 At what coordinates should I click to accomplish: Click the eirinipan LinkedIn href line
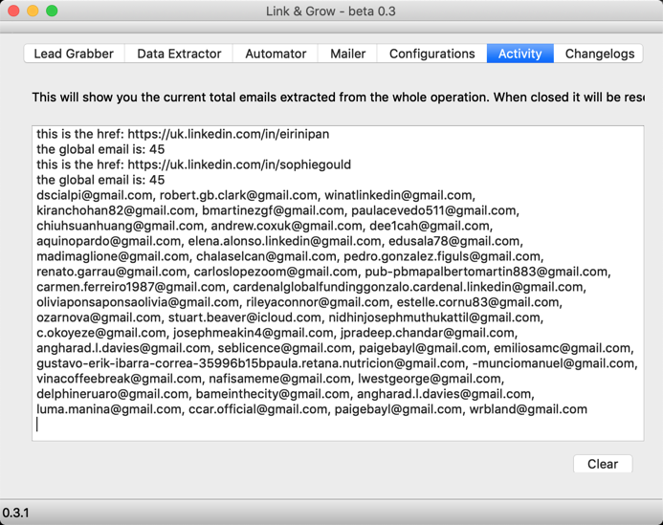[183, 134]
